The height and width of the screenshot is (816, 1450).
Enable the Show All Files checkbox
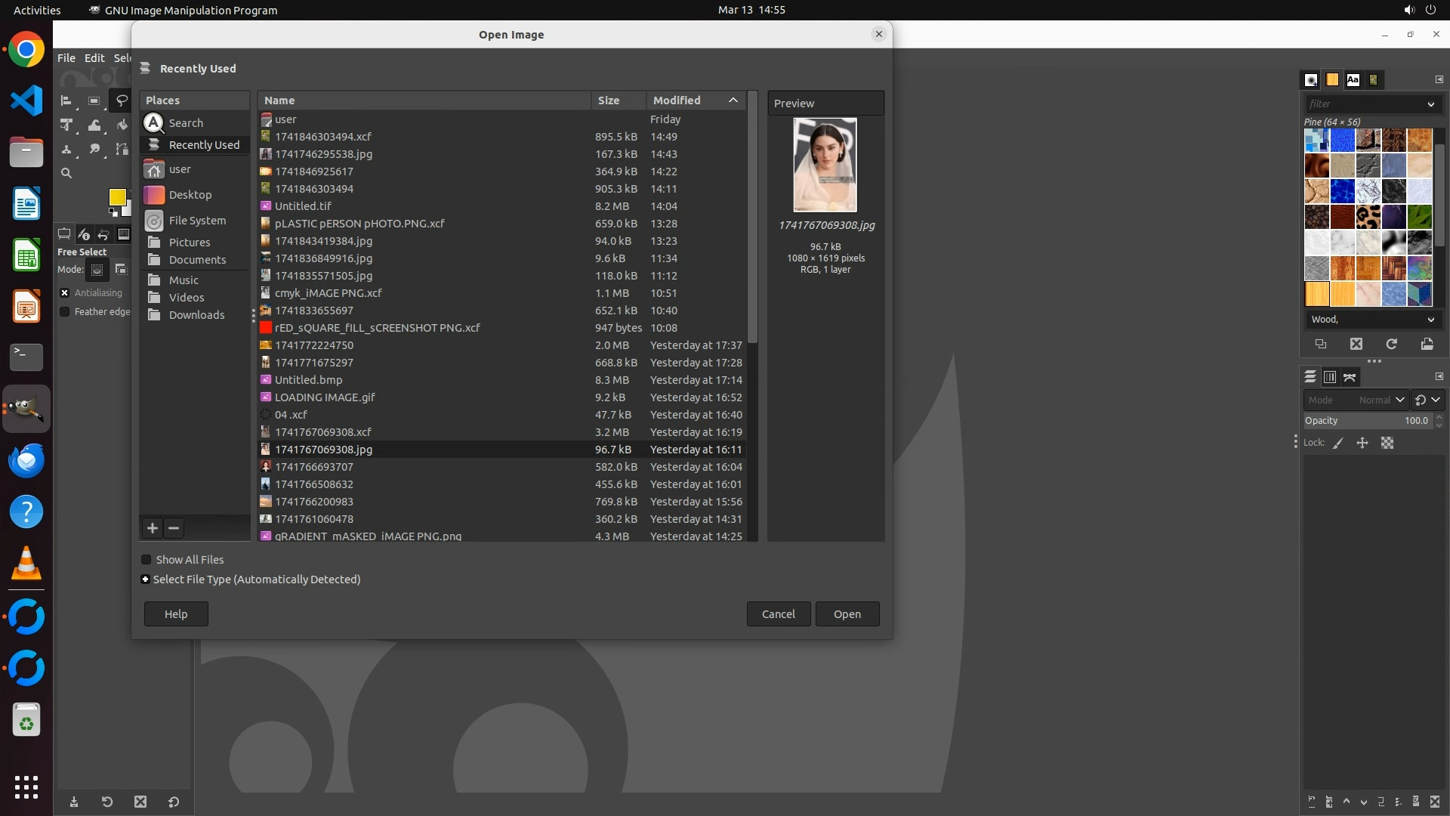point(147,560)
